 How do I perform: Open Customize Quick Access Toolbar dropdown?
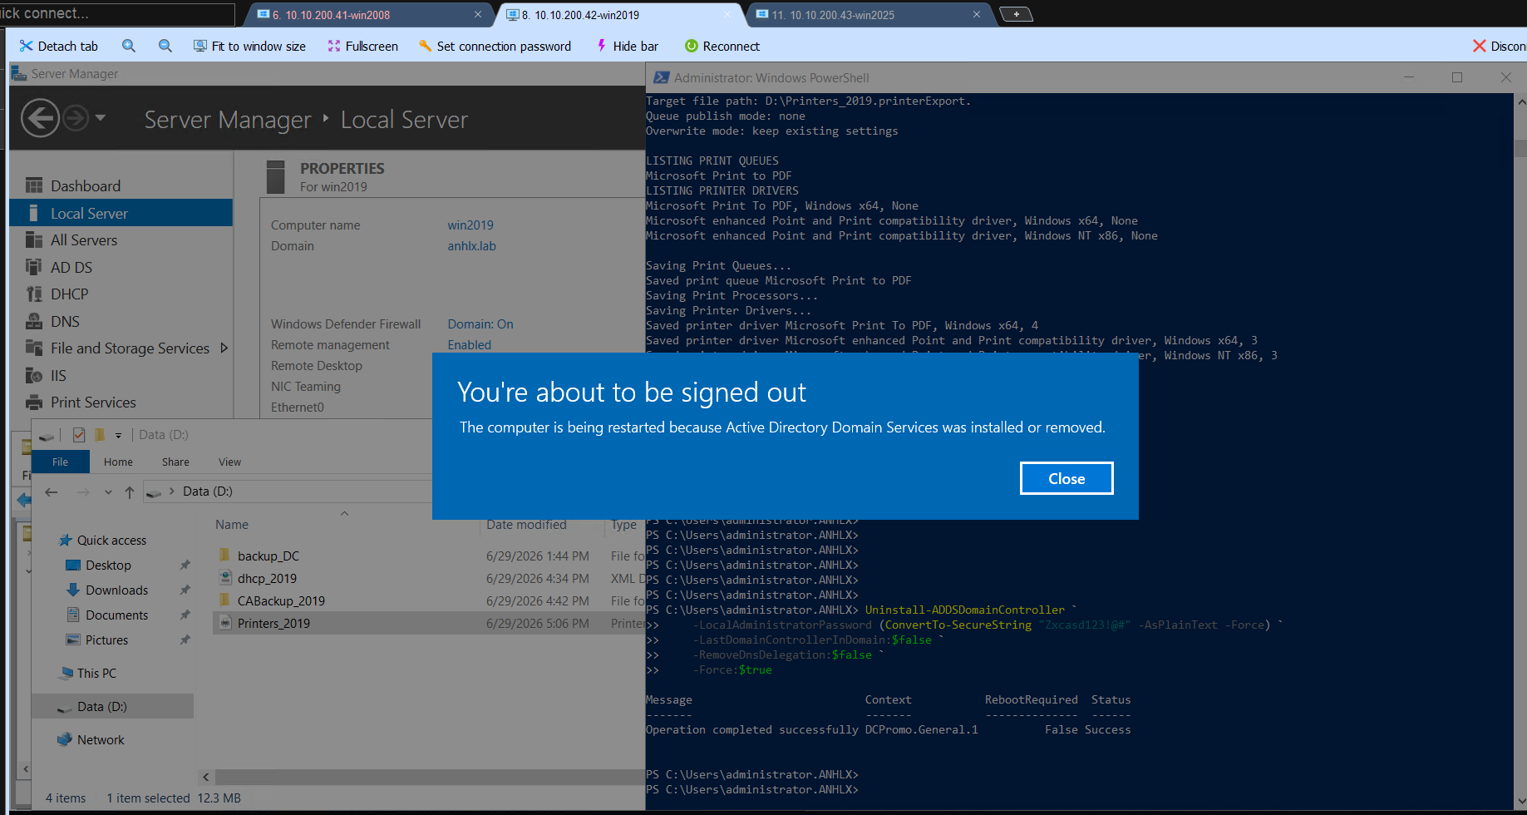[x=118, y=435]
